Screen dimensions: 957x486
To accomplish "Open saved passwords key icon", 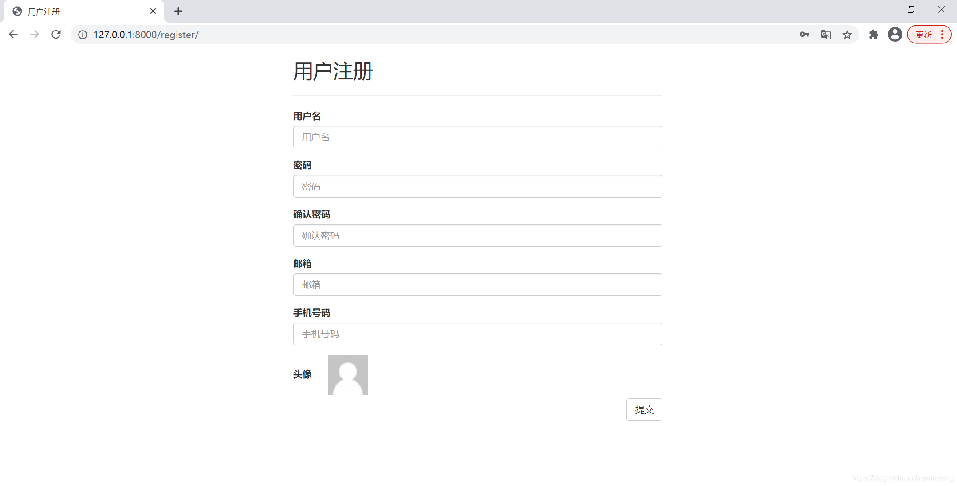I will [804, 35].
